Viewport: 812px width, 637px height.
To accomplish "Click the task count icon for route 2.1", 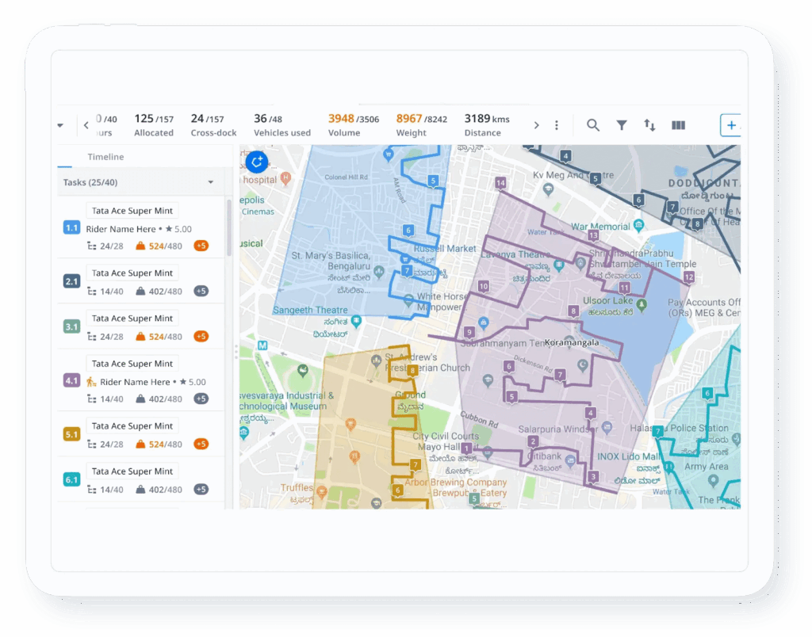I will click(x=90, y=291).
